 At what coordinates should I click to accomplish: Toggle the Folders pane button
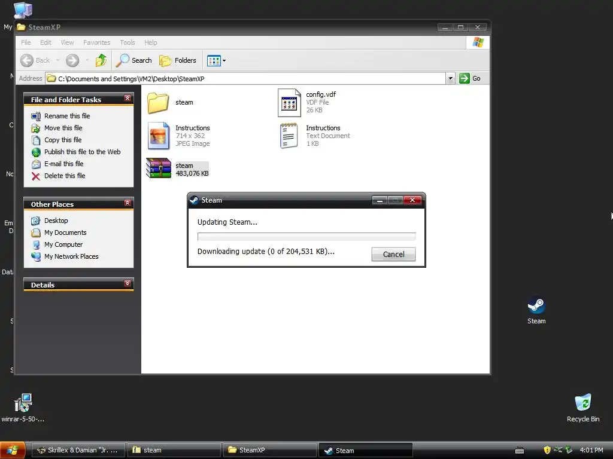tap(178, 60)
